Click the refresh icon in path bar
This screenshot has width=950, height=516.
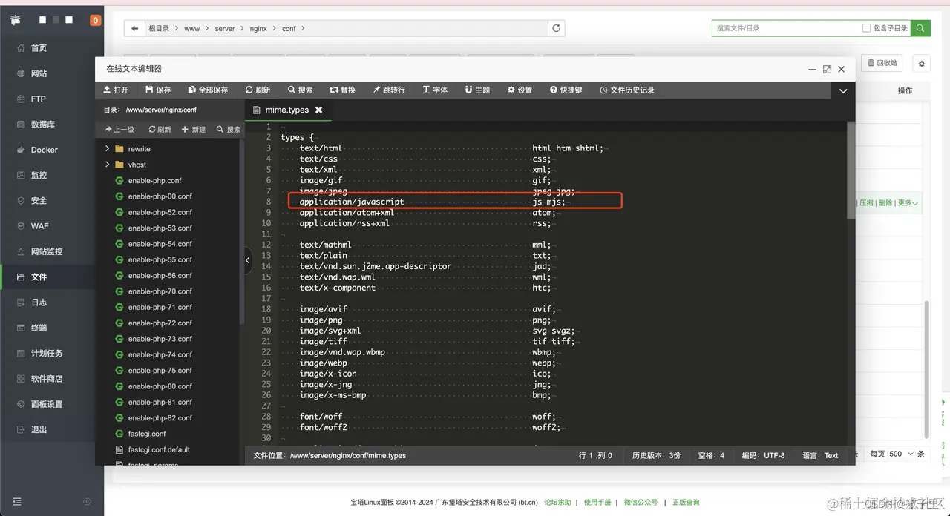tap(556, 28)
